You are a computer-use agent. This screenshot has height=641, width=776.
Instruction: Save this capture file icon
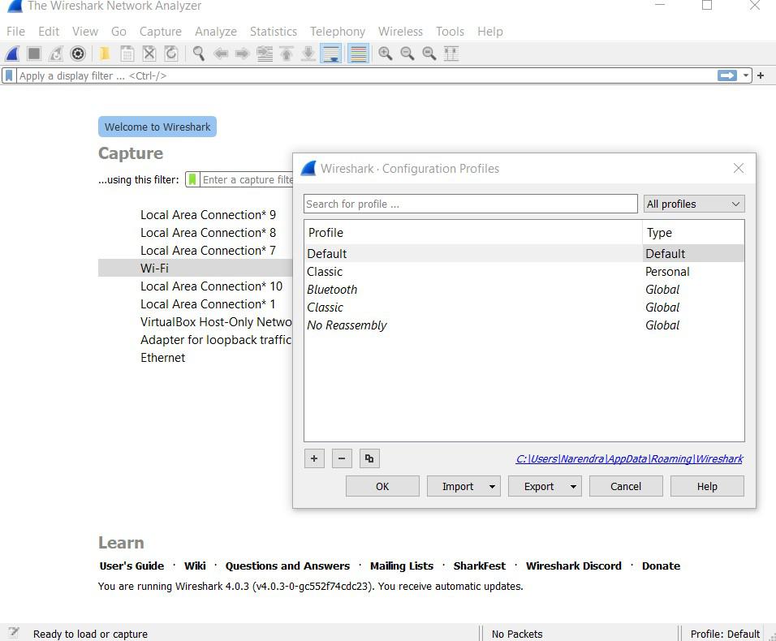pyautogui.click(x=127, y=54)
